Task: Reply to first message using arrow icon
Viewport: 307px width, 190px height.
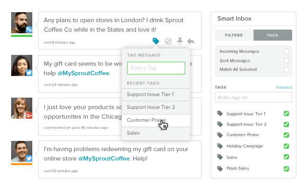Action: (191, 41)
